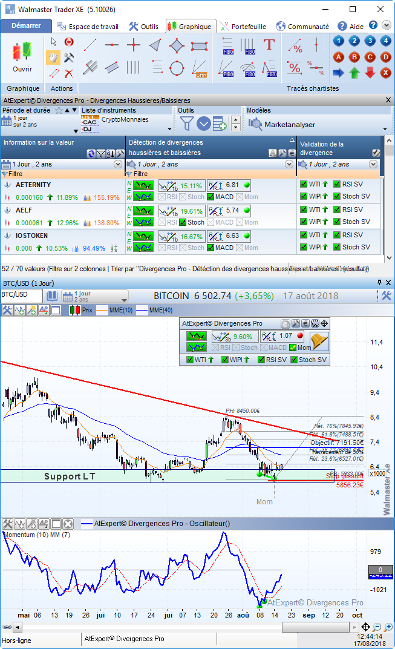This screenshot has width=395, height=649.
Task: Close the AtExpert Divergences Pro panel
Action: coord(388,100)
